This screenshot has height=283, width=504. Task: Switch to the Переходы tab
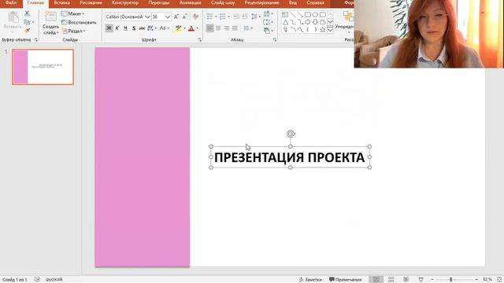[x=159, y=2]
